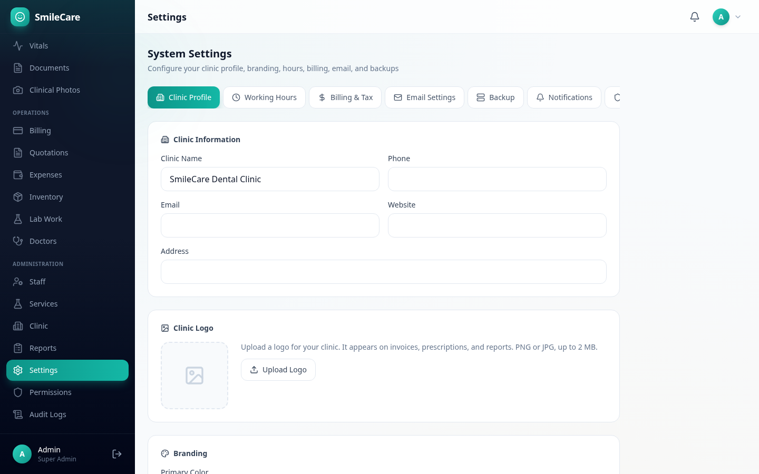Click the clock icon on Working Hours tab
The image size is (759, 474).
(x=236, y=97)
